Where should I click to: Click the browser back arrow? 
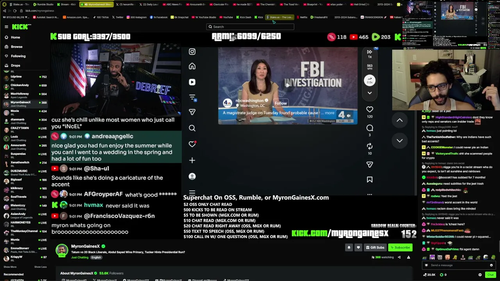(x=4, y=11)
